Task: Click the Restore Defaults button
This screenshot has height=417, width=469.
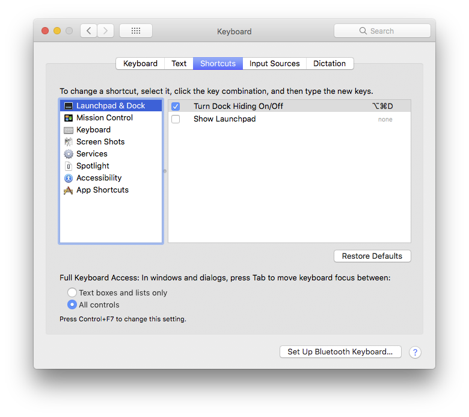Action: [x=372, y=256]
